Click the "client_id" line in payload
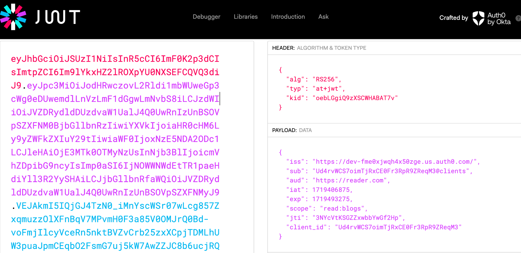Screen dimensions: 521x253 click(374, 227)
